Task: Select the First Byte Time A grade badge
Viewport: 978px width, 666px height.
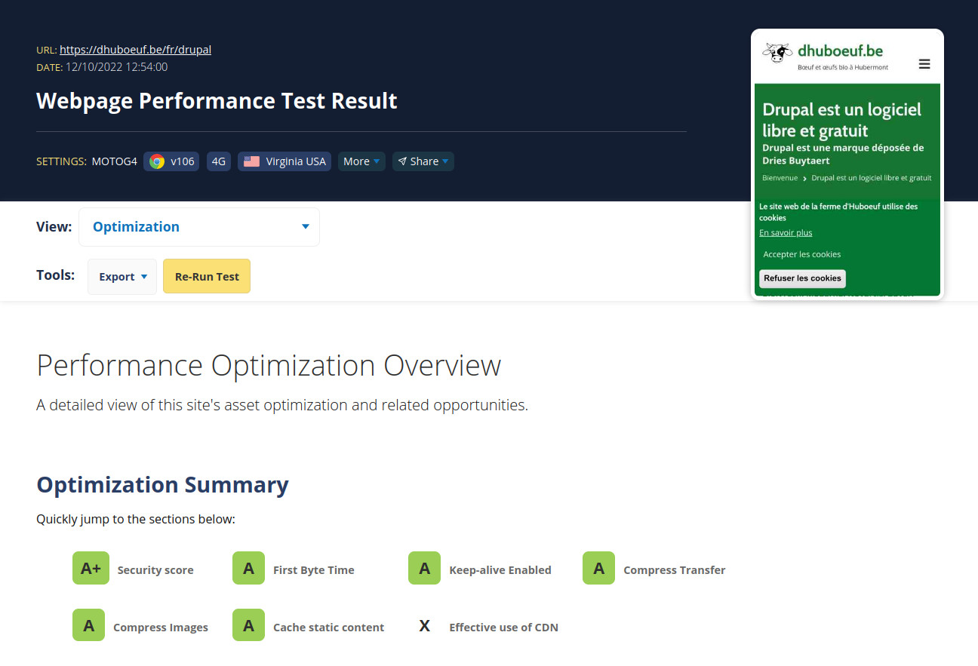Action: click(x=248, y=568)
